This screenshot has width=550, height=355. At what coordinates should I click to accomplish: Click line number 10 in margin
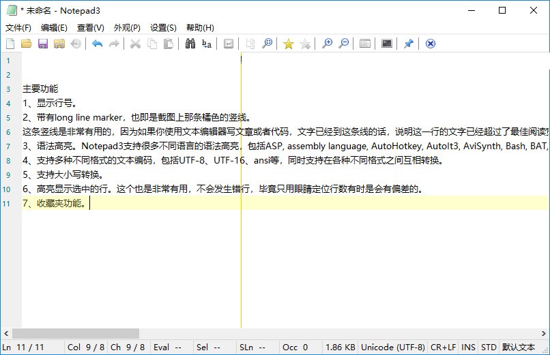click(6, 189)
